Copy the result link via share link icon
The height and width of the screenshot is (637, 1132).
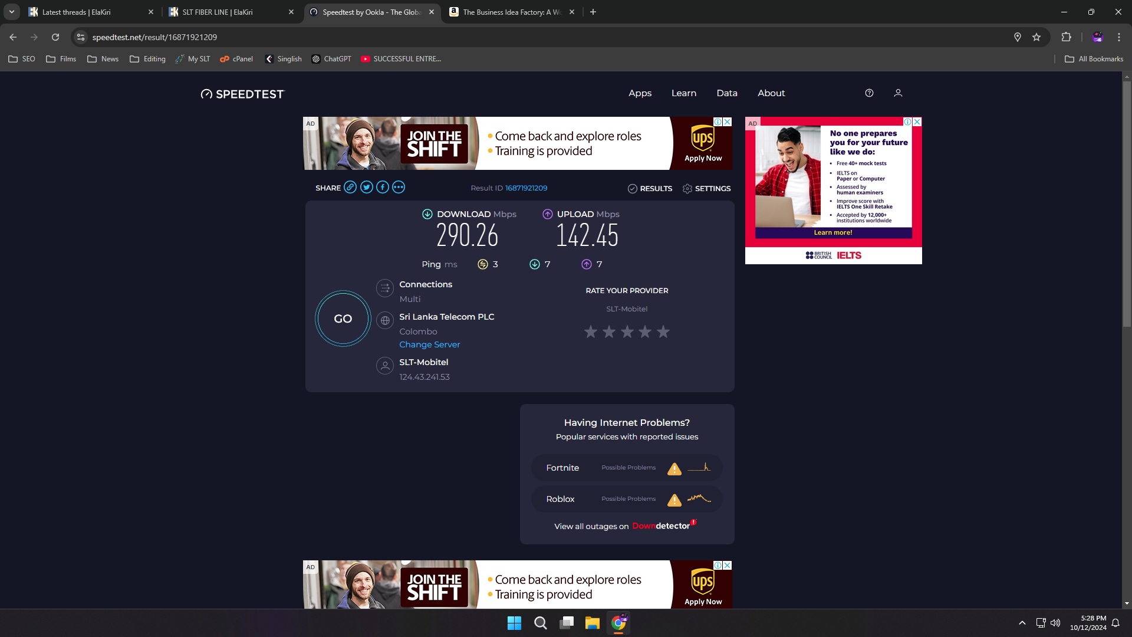pyautogui.click(x=350, y=188)
